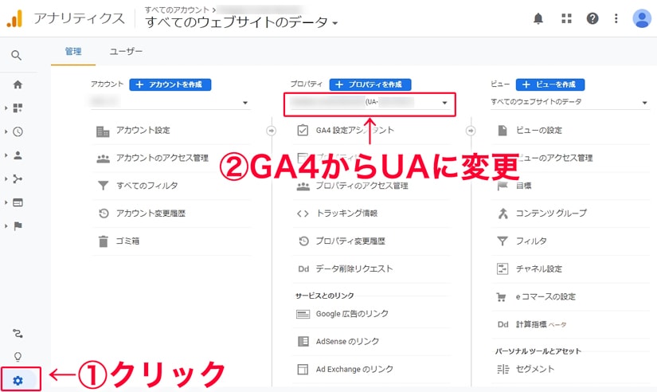This screenshot has width=657, height=392.
Task: Click the すべてのアカウント breadcrumb
Action: click(x=177, y=10)
